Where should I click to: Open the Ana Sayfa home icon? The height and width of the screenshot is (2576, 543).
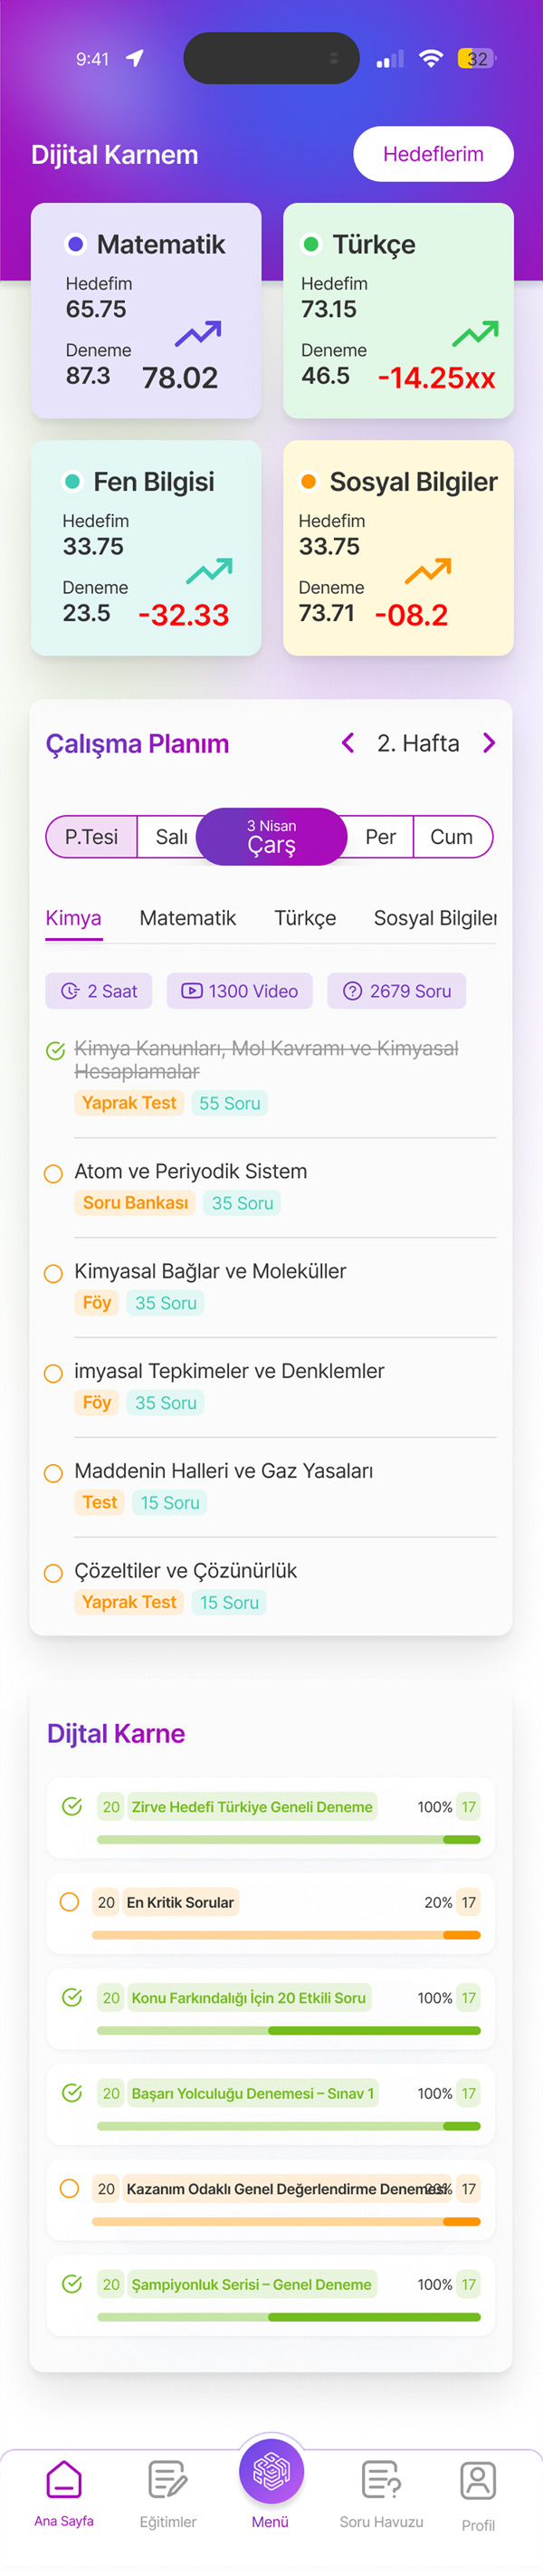(x=64, y=2482)
